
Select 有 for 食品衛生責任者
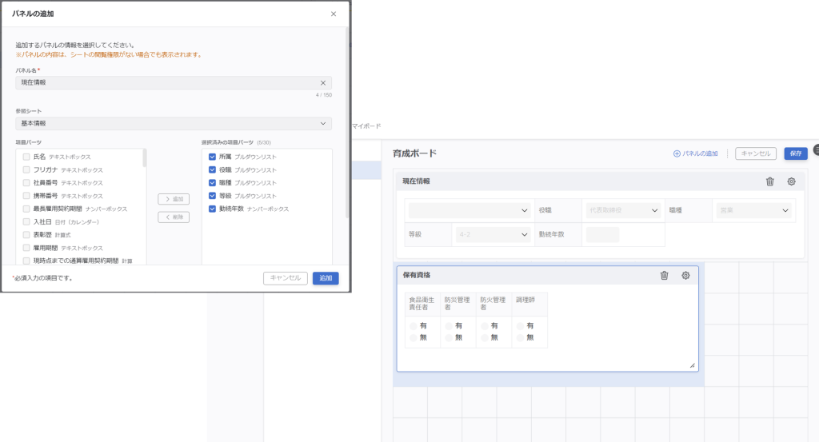(x=413, y=326)
